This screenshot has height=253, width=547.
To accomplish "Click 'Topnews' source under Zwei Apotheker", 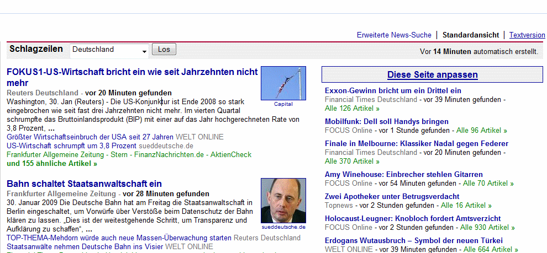I will 339,206.
